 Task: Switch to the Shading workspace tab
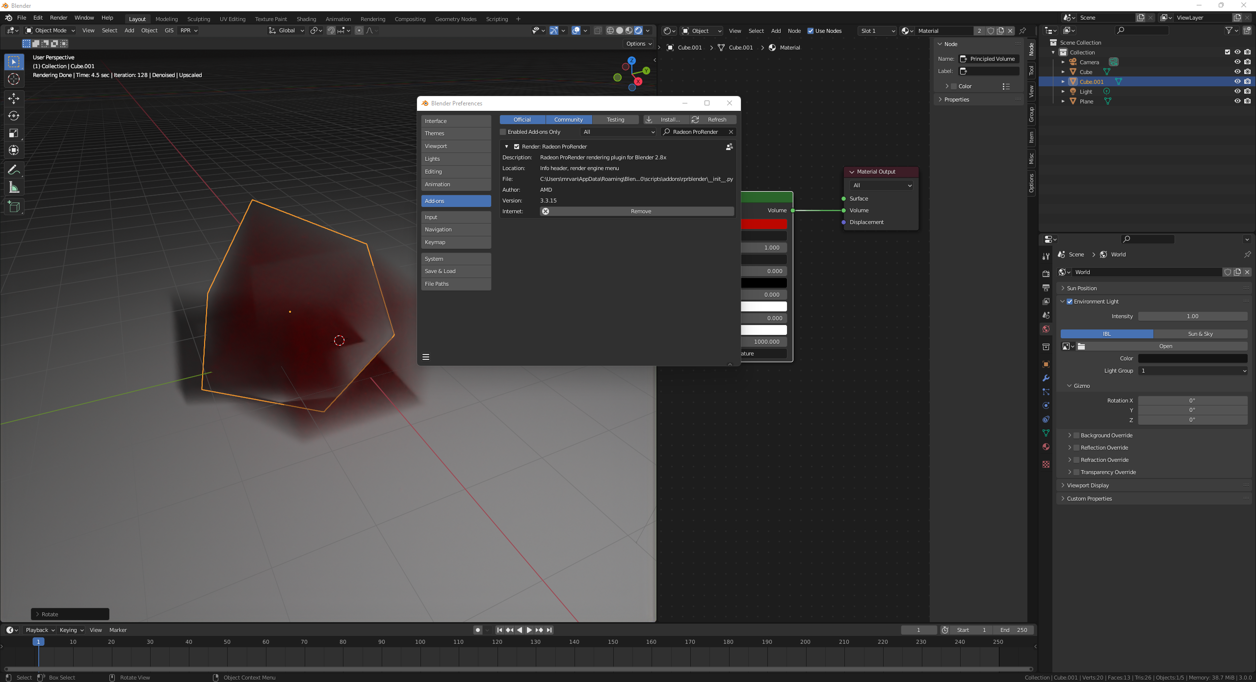pos(306,19)
